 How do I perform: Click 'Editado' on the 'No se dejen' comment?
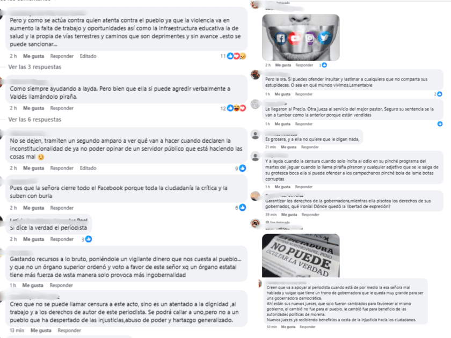[x=88, y=168]
